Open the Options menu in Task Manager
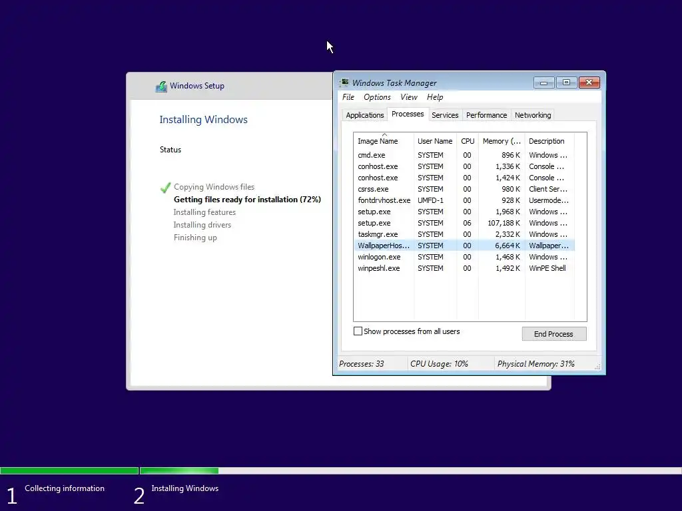This screenshot has width=682, height=511. pyautogui.click(x=377, y=97)
